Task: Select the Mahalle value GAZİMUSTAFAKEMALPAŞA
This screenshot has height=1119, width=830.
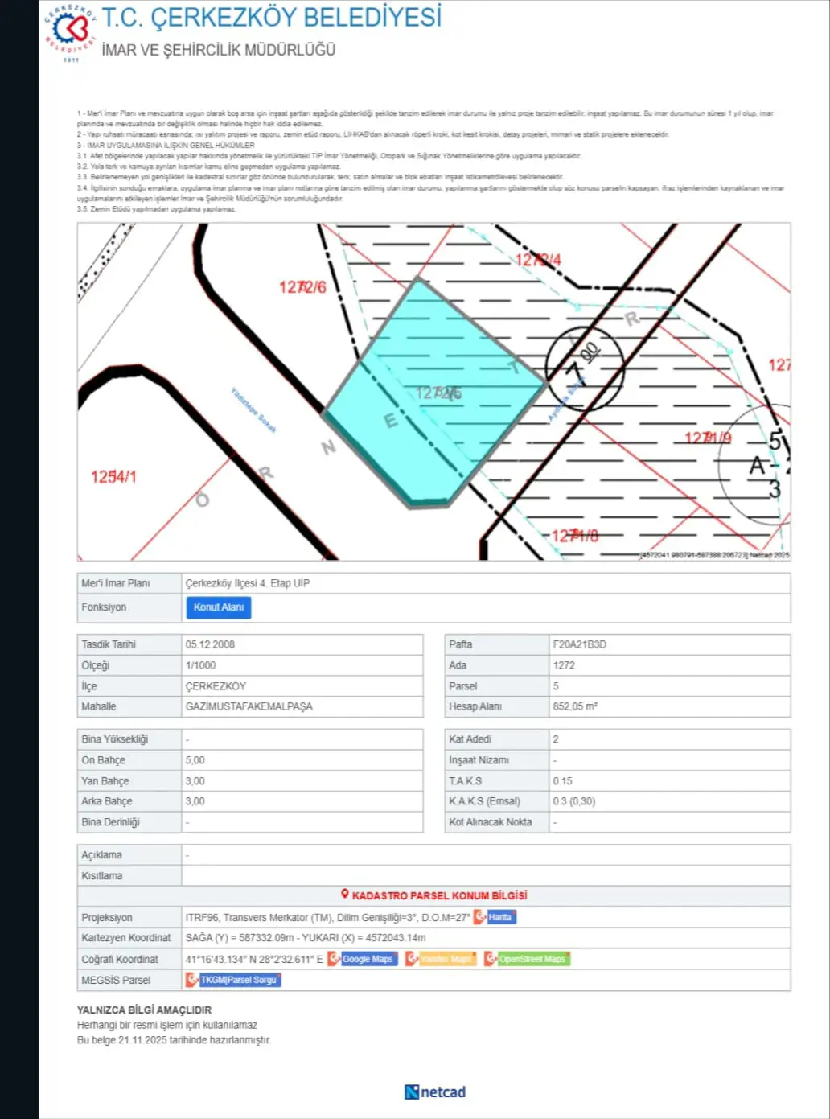Action: pyautogui.click(x=249, y=706)
